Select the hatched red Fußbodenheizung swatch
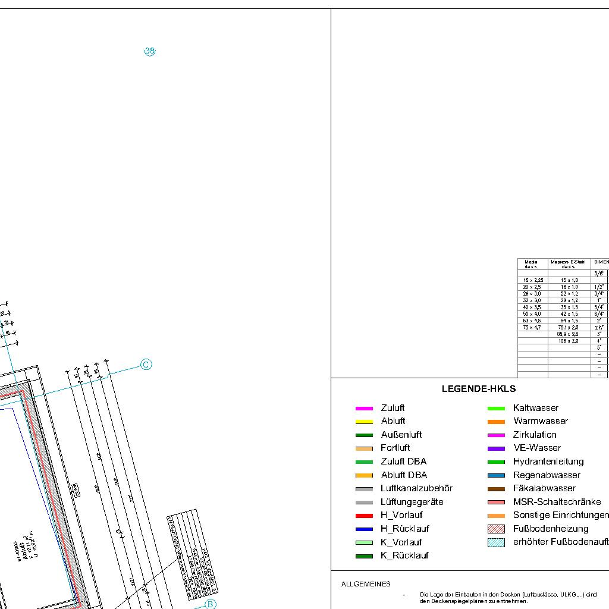The image size is (609, 609). 496,529
